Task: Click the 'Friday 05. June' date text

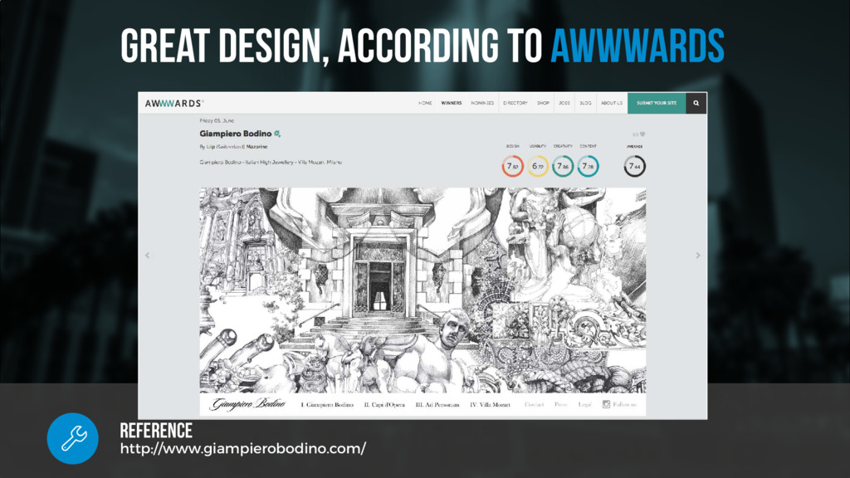Action: (x=217, y=121)
